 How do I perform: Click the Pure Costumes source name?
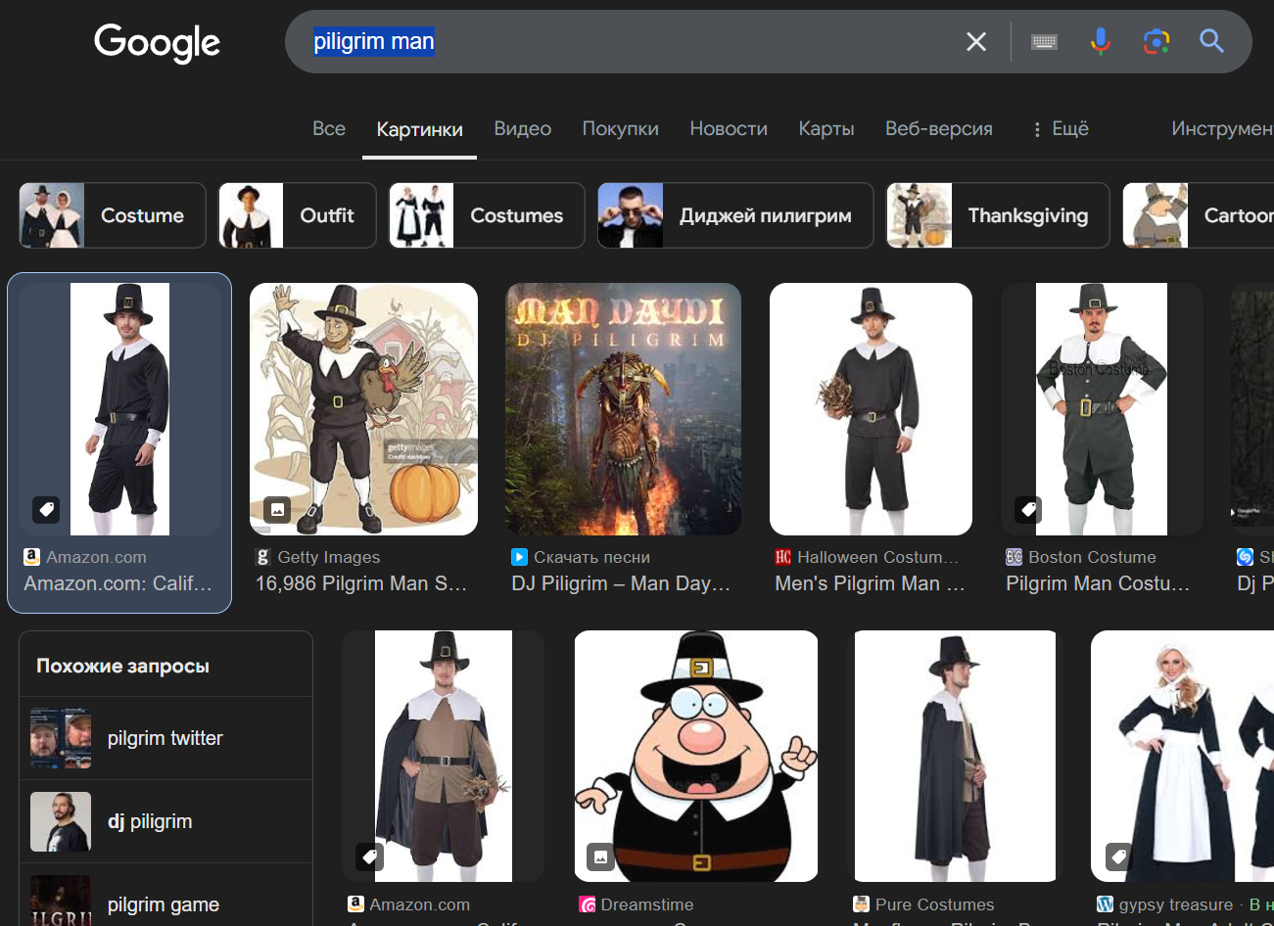(x=934, y=904)
